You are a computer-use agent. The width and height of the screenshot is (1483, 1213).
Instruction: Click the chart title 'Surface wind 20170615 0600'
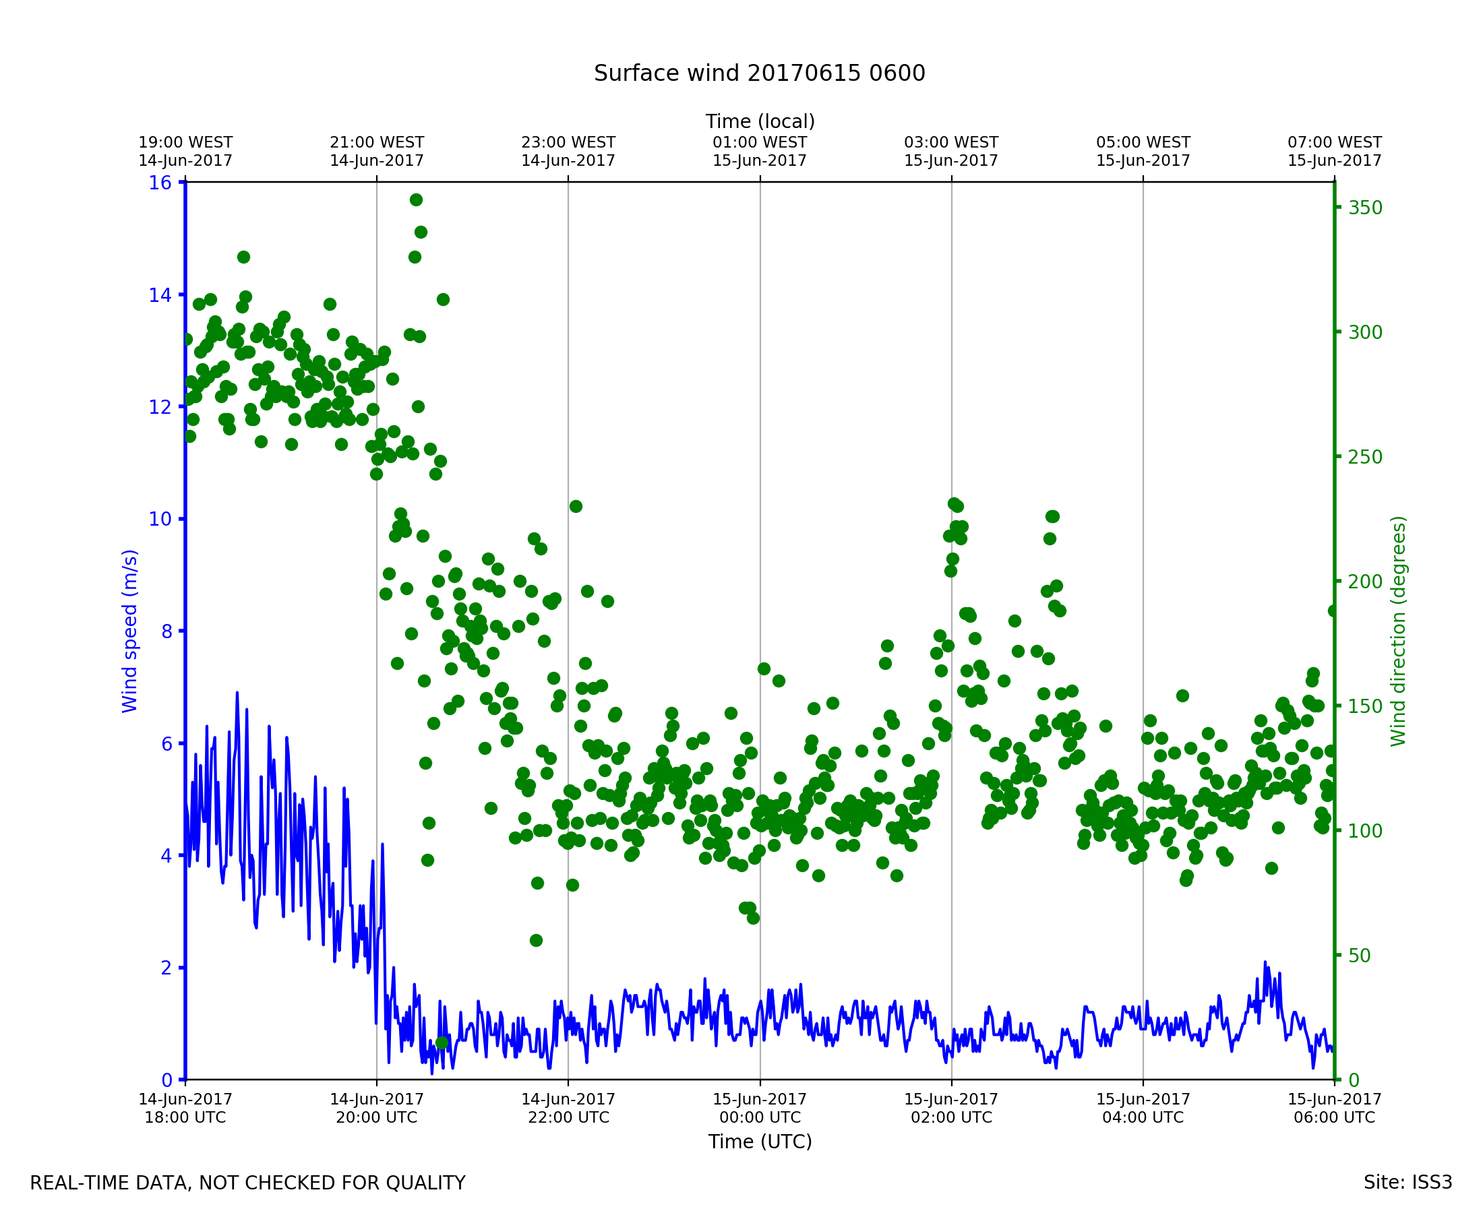(x=759, y=73)
